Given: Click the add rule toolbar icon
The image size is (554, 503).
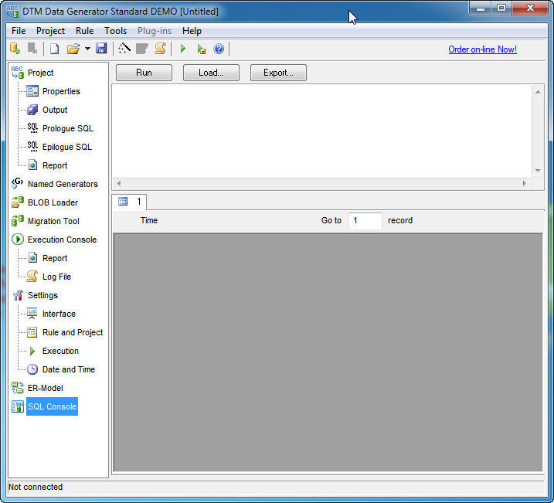Looking at the screenshot, I should 15,49.
